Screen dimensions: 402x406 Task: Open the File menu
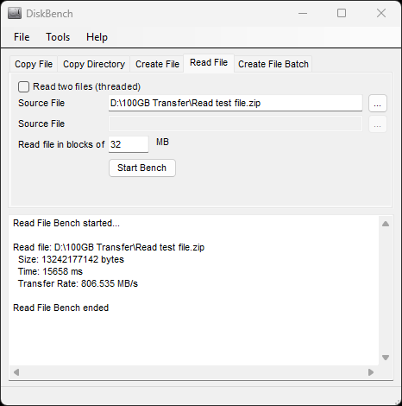tap(22, 37)
